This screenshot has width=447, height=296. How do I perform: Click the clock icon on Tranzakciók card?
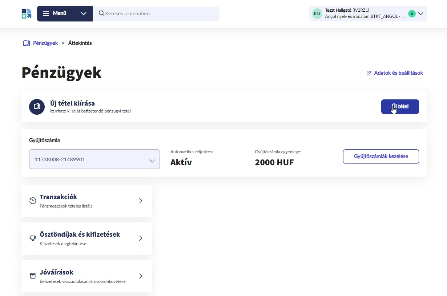[32, 201]
